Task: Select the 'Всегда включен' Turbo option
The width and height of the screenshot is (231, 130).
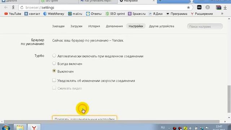Action: 54,64
